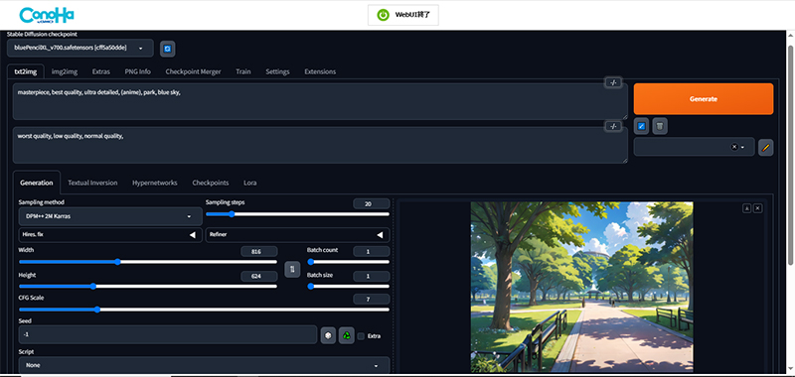
Task: Select the Generation sub-tab
Action: (x=37, y=183)
